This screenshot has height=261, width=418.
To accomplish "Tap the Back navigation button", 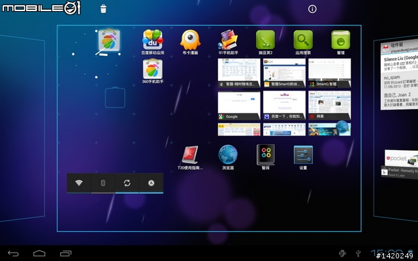I will pos(13,254).
